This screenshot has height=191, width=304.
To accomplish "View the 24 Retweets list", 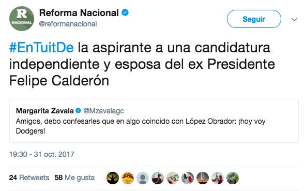I will tap(29, 178).
